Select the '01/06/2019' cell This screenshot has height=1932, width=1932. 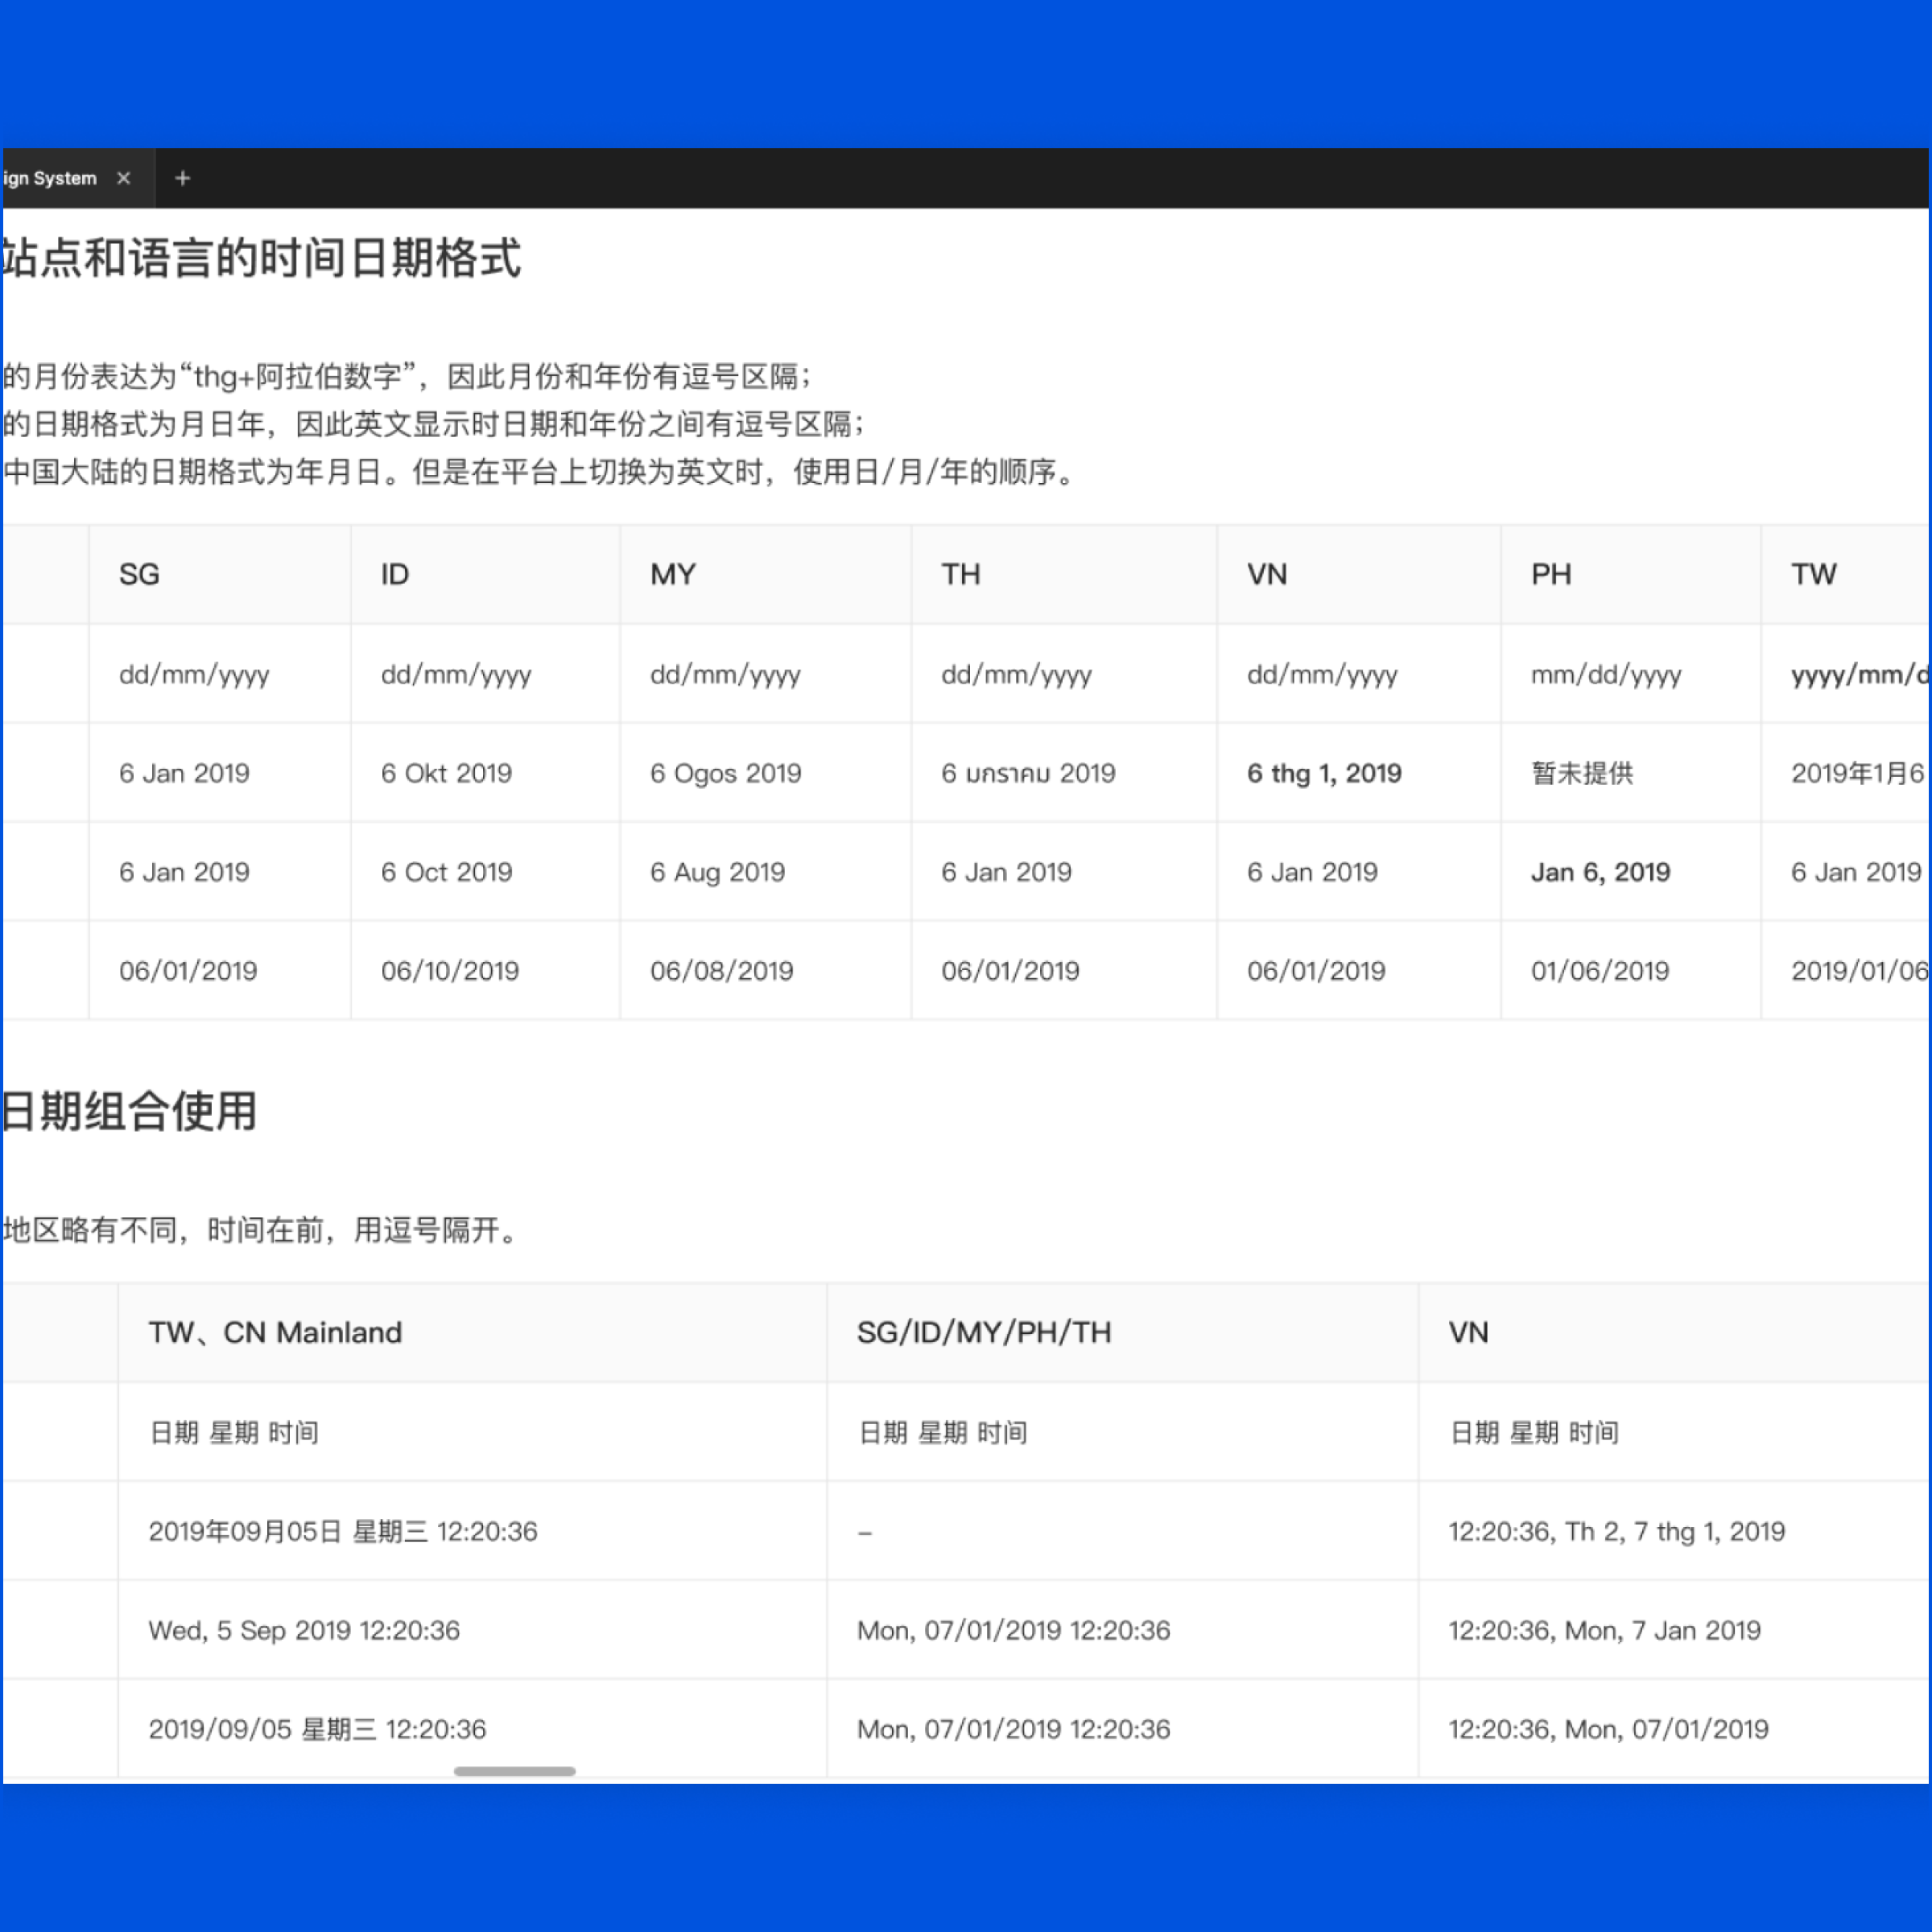1631,970
